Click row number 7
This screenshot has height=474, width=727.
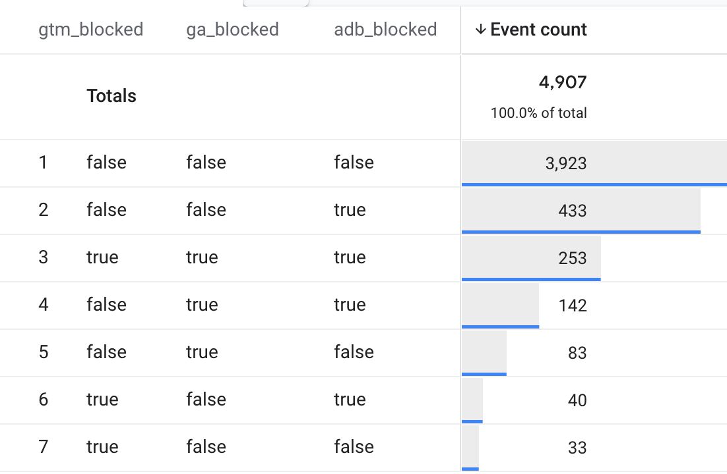point(43,447)
